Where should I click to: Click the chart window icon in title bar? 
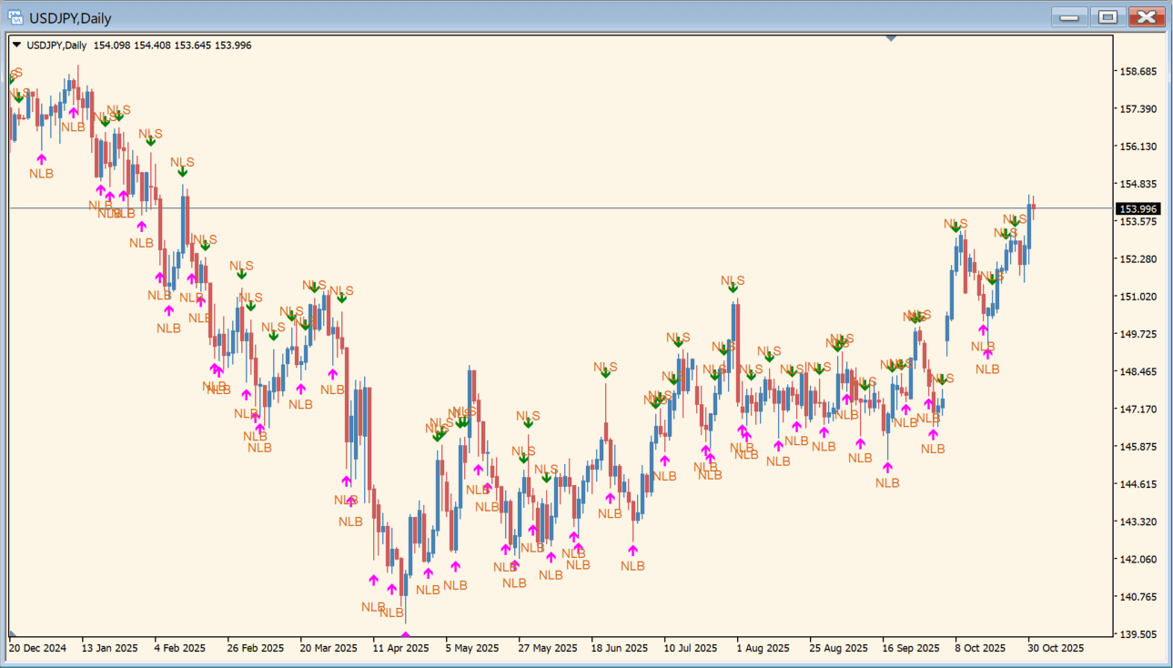[15, 17]
